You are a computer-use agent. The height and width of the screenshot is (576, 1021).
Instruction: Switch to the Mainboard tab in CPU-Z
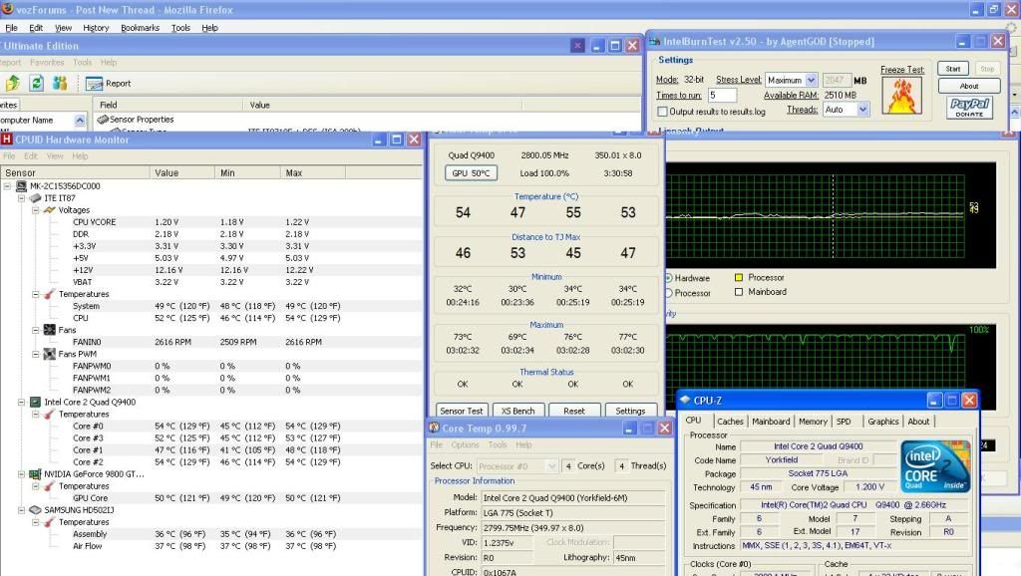pyautogui.click(x=771, y=422)
